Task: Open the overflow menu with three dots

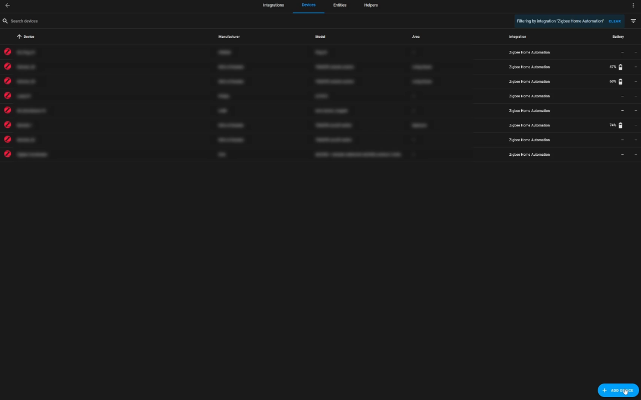Action: 633,5
